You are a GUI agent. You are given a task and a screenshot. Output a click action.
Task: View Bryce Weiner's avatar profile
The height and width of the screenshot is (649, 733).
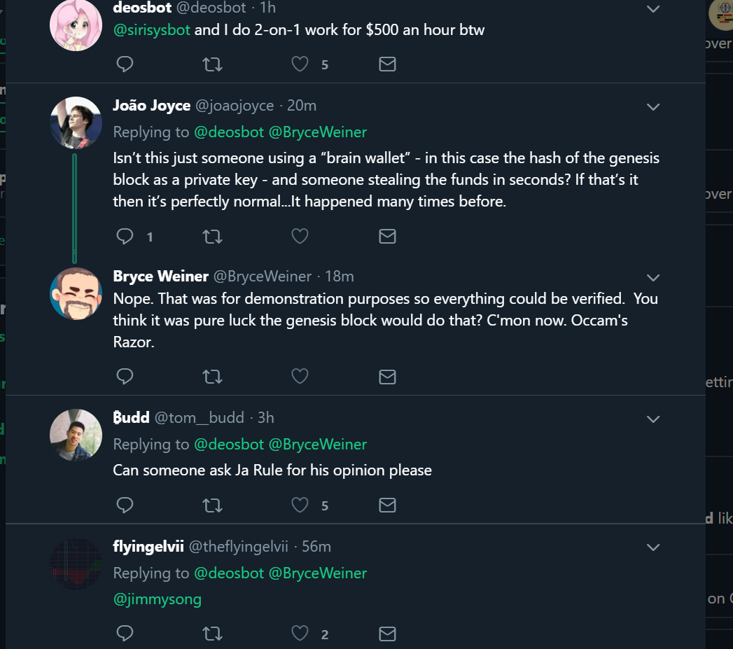[x=76, y=293]
